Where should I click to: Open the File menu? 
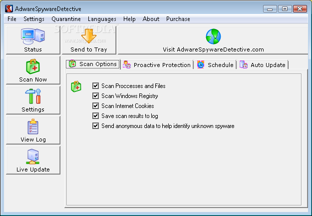click(12, 19)
